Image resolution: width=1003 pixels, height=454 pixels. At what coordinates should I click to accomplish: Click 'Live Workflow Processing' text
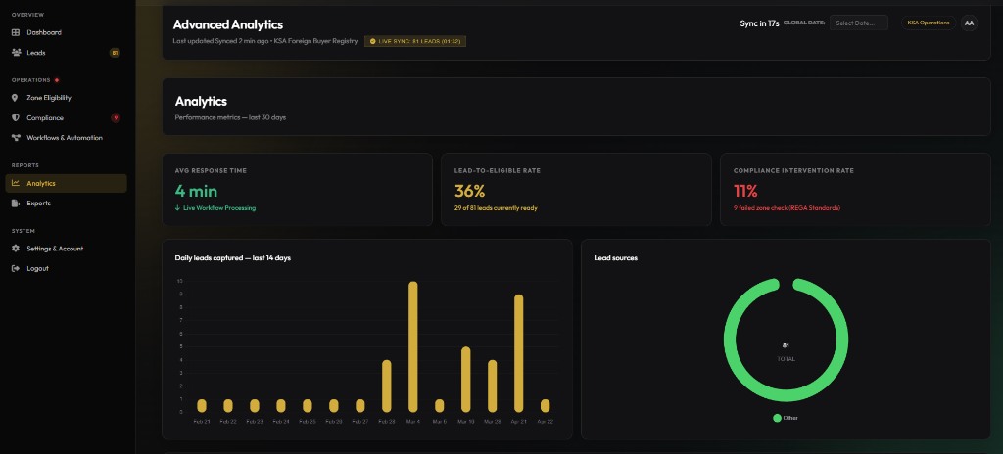click(x=219, y=208)
